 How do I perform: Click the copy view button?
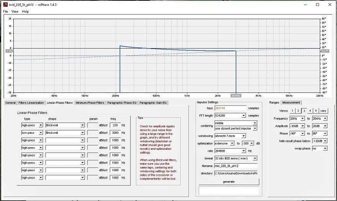tap(323, 111)
